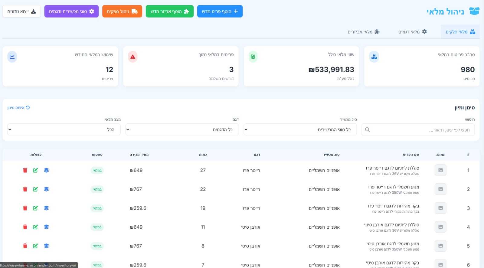The height and width of the screenshot is (268, 484).
Task: Click image placeholder thumbnail in row 4
Action: tap(440, 227)
